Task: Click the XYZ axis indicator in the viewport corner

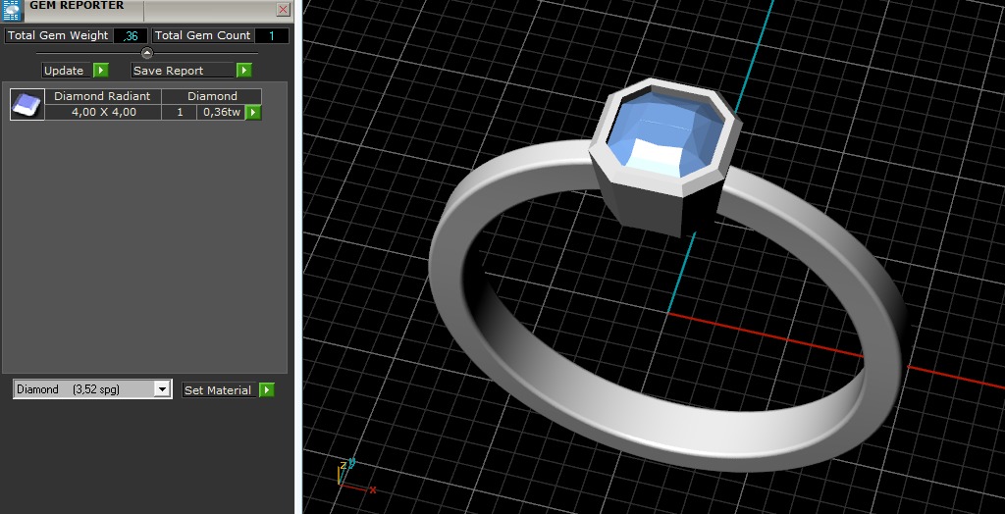Action: pos(355,476)
